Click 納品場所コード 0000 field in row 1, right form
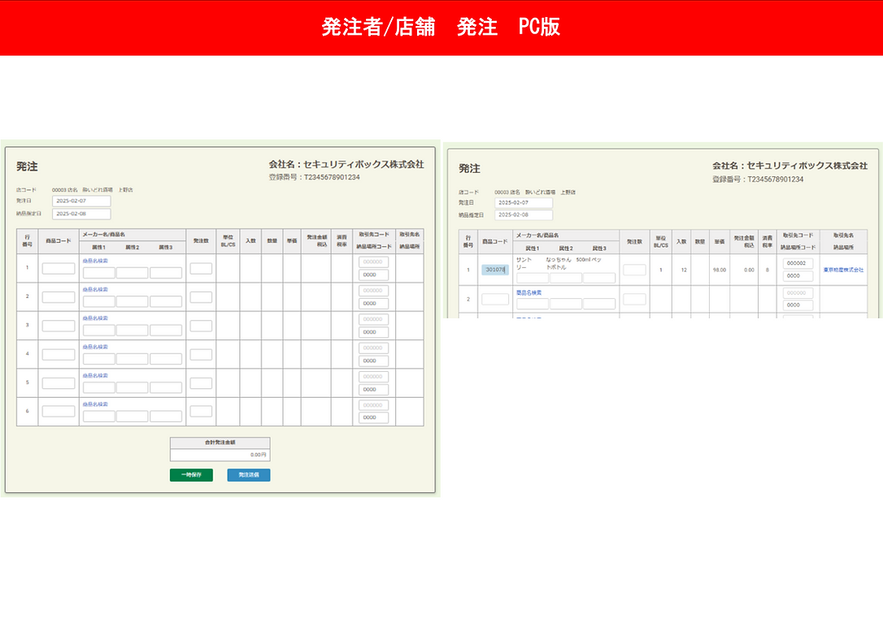 pos(798,276)
